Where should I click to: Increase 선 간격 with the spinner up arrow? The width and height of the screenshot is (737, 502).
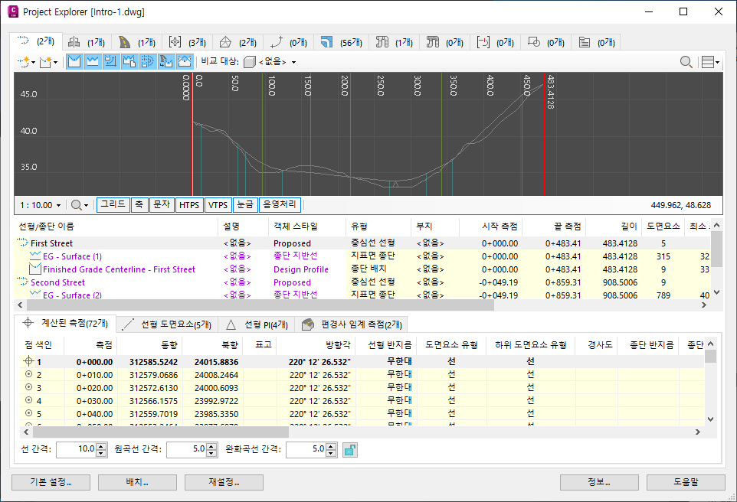(x=102, y=446)
